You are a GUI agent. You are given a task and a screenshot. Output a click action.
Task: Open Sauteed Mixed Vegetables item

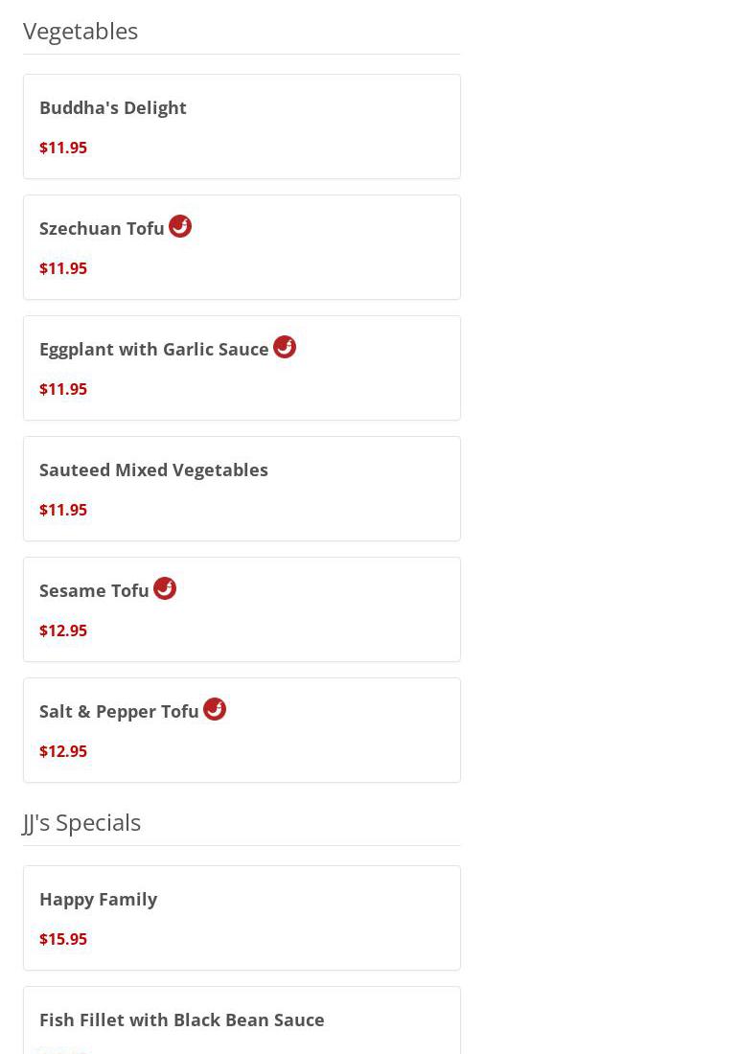click(x=153, y=470)
